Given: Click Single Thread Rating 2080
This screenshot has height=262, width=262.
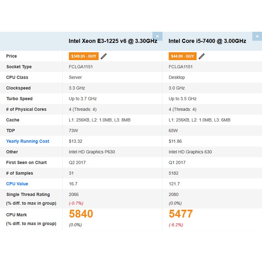Looking at the screenshot, I should 174,195.
